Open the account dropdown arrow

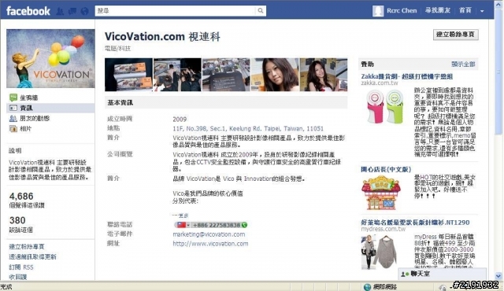[482, 11]
